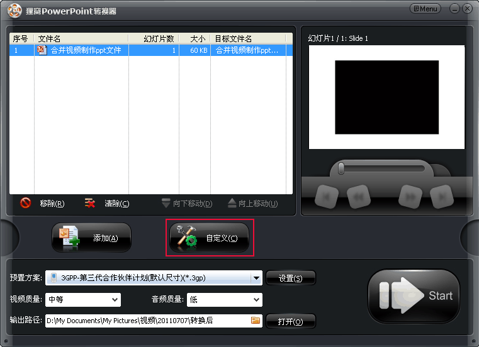Viewport: 479px width, 347px height.
Task: Minimize the converter window
Action: coord(454,9)
